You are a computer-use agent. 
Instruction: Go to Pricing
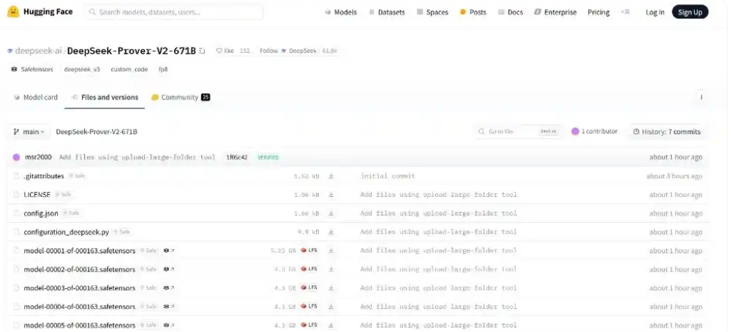click(599, 13)
